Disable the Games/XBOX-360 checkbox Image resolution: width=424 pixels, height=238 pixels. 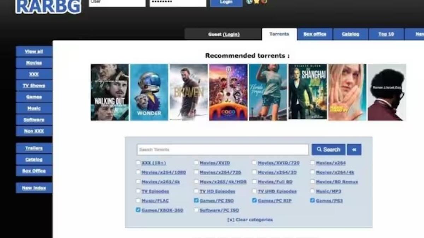(x=138, y=210)
